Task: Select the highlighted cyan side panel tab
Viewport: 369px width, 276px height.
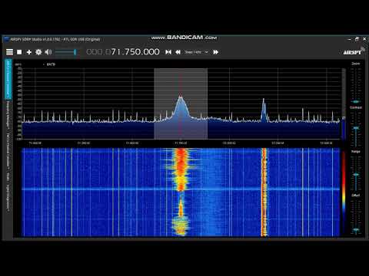Action: [8, 79]
